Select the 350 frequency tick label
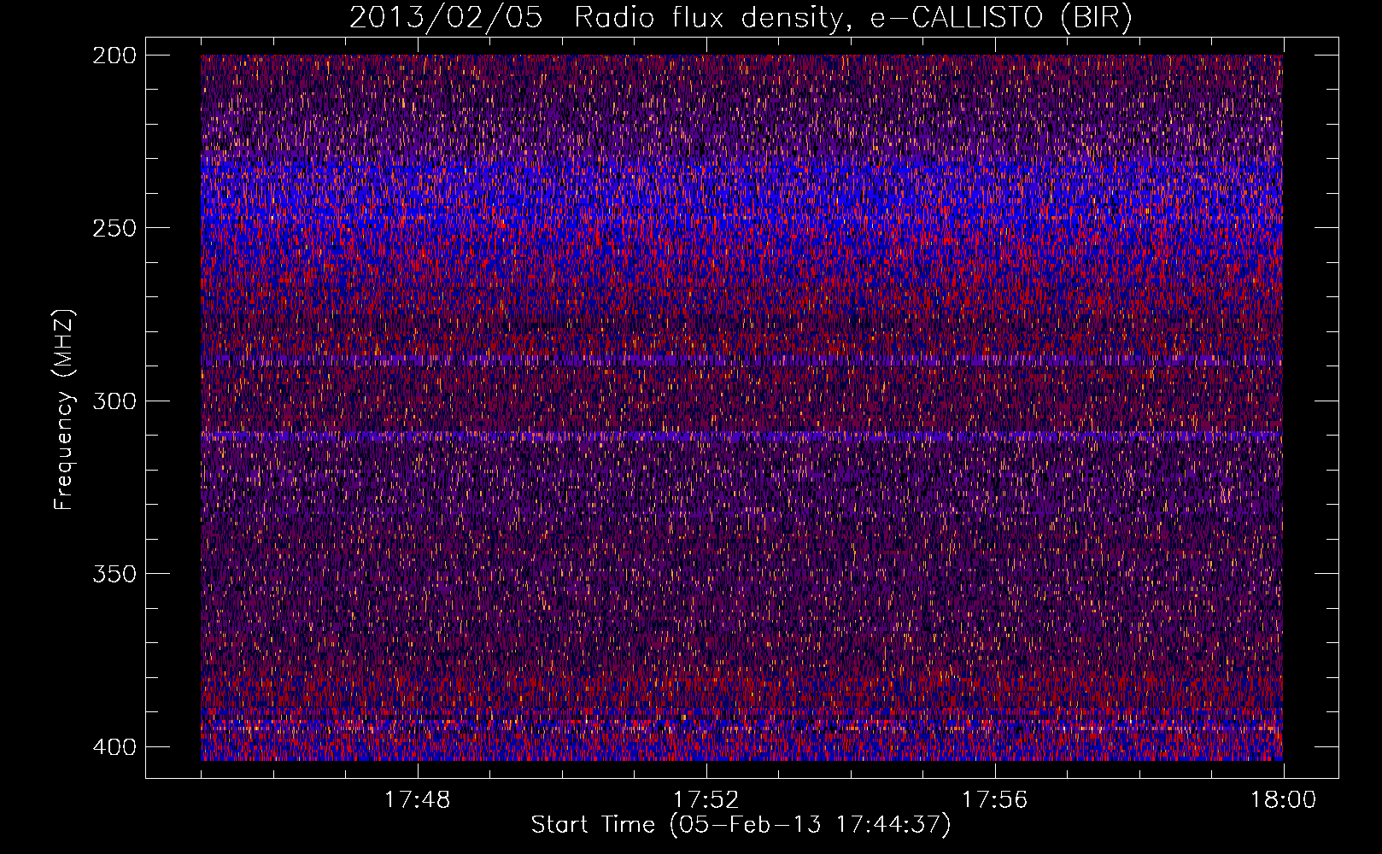The image size is (1382, 854). (114, 574)
